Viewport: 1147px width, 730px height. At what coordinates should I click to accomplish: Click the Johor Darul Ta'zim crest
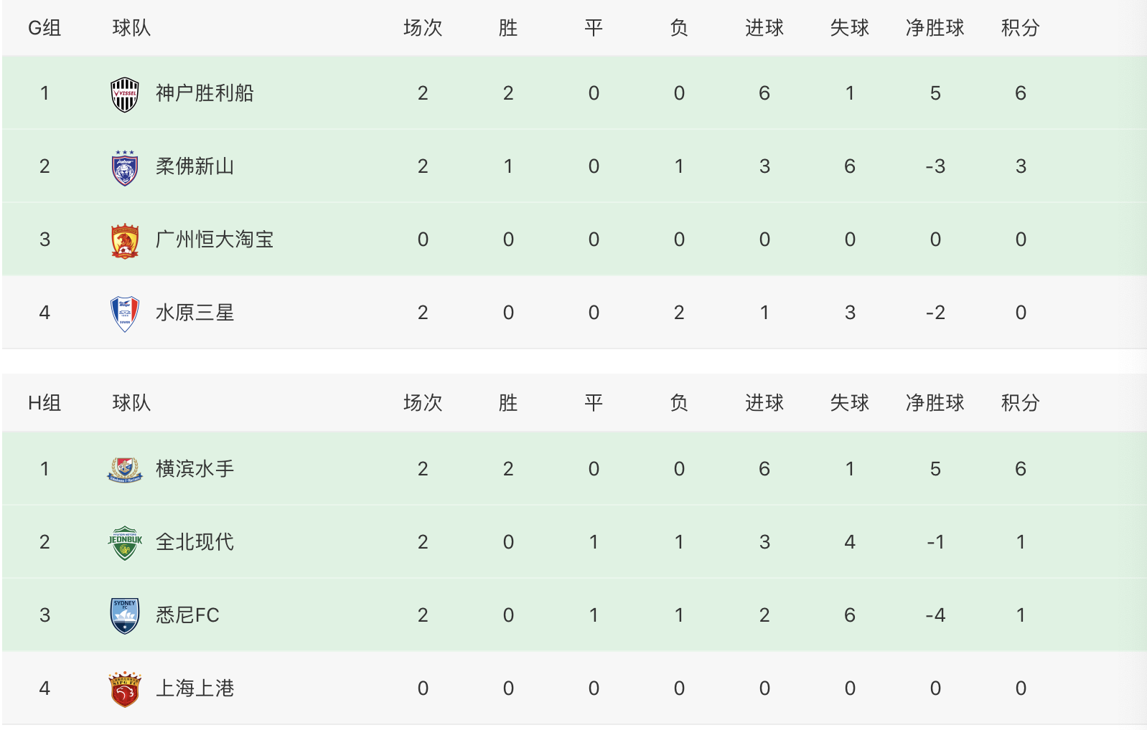[x=124, y=167]
